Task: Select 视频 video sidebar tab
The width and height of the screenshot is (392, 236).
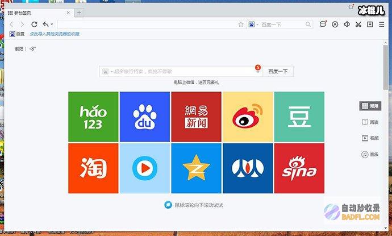Action: (370, 138)
